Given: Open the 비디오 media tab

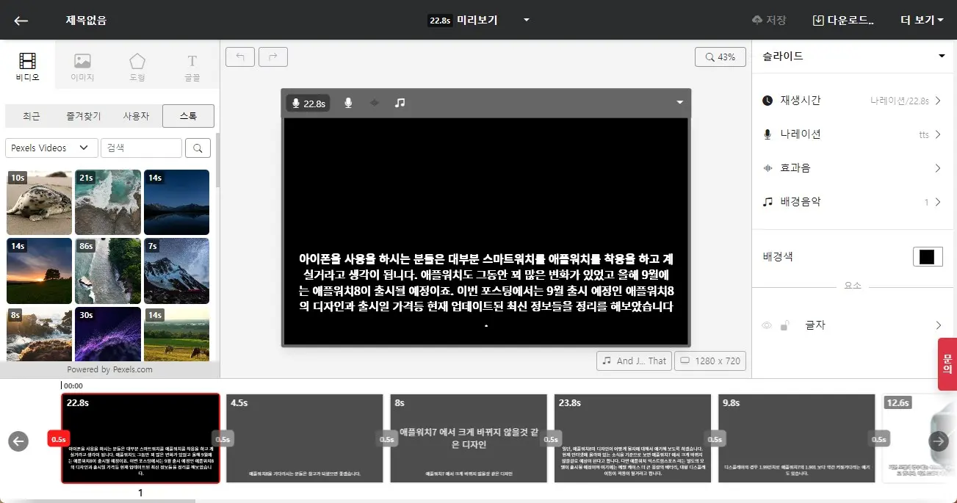Looking at the screenshot, I should tap(28, 67).
